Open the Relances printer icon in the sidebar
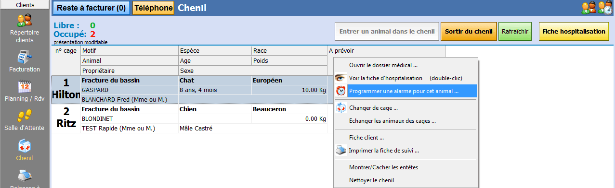The width and height of the screenshot is (615, 188). click(x=25, y=176)
